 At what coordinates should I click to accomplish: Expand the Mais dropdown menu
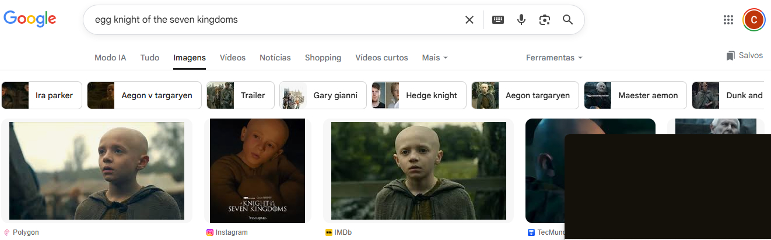pos(434,58)
